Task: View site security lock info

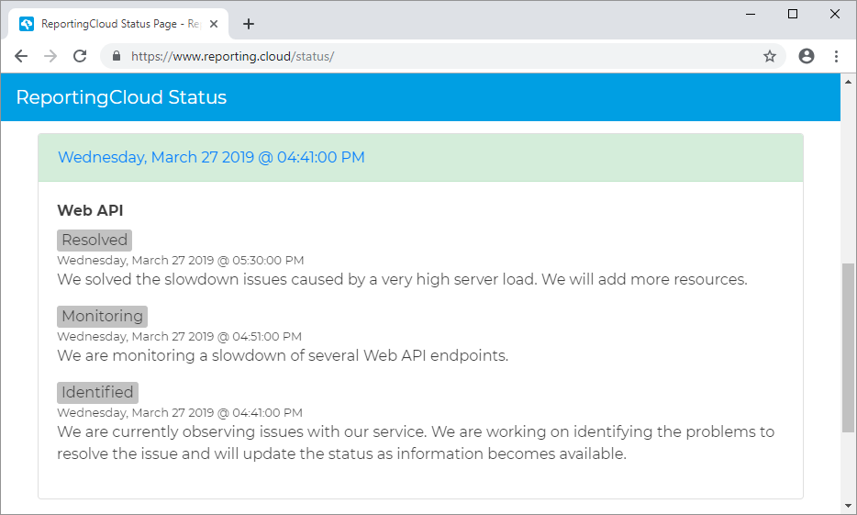Action: click(x=117, y=56)
